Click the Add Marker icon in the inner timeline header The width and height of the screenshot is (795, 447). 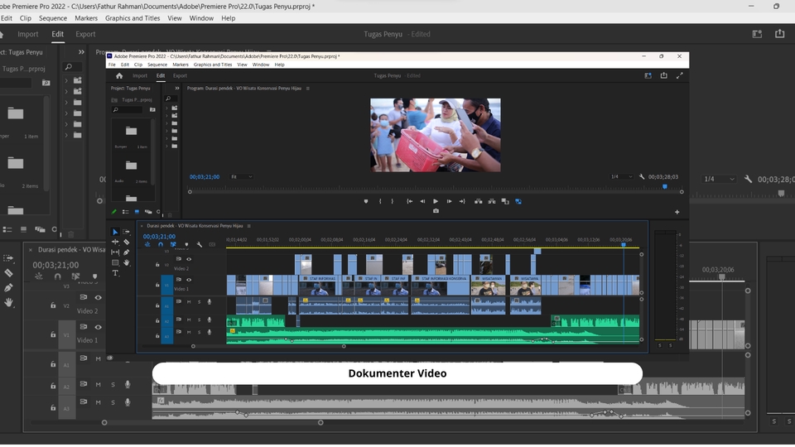click(x=186, y=245)
